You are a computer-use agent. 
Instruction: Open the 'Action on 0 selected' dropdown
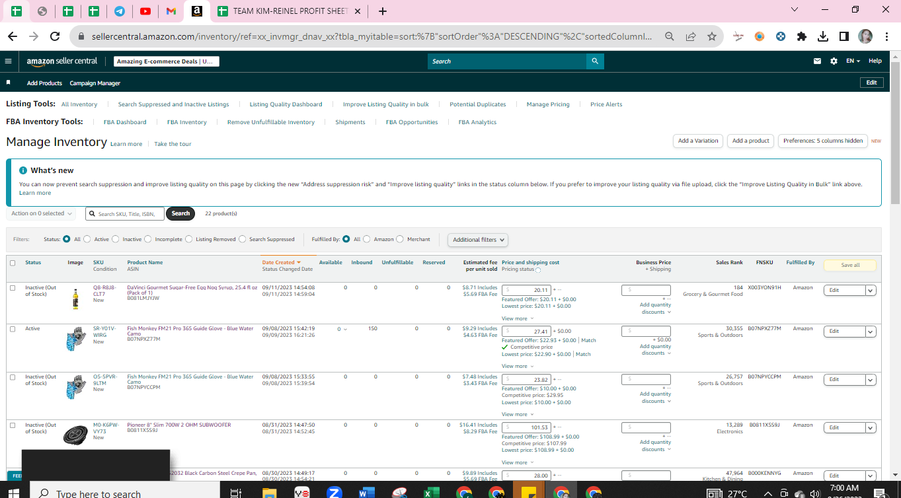click(42, 213)
